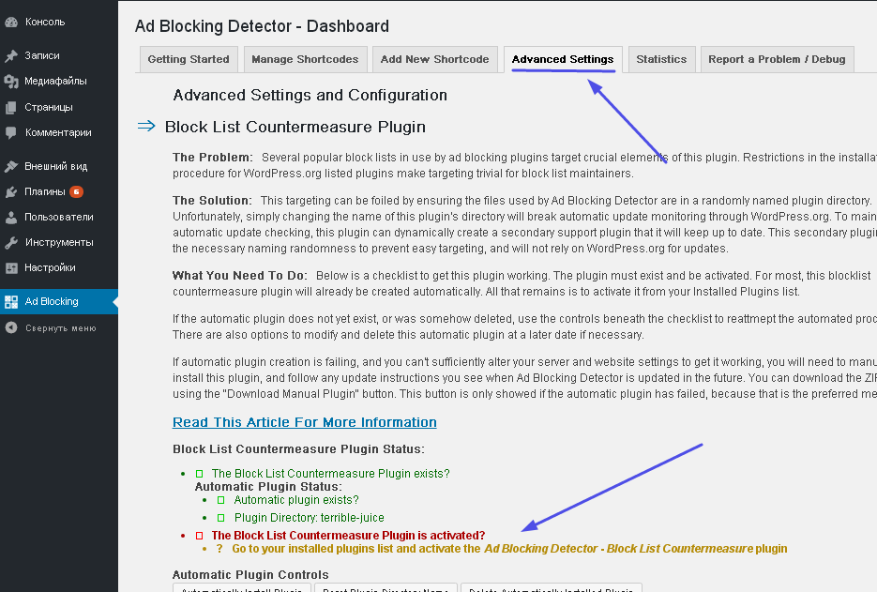Switch to the Getting Started tab
Image resolution: width=877 pixels, height=592 pixels.
click(189, 59)
